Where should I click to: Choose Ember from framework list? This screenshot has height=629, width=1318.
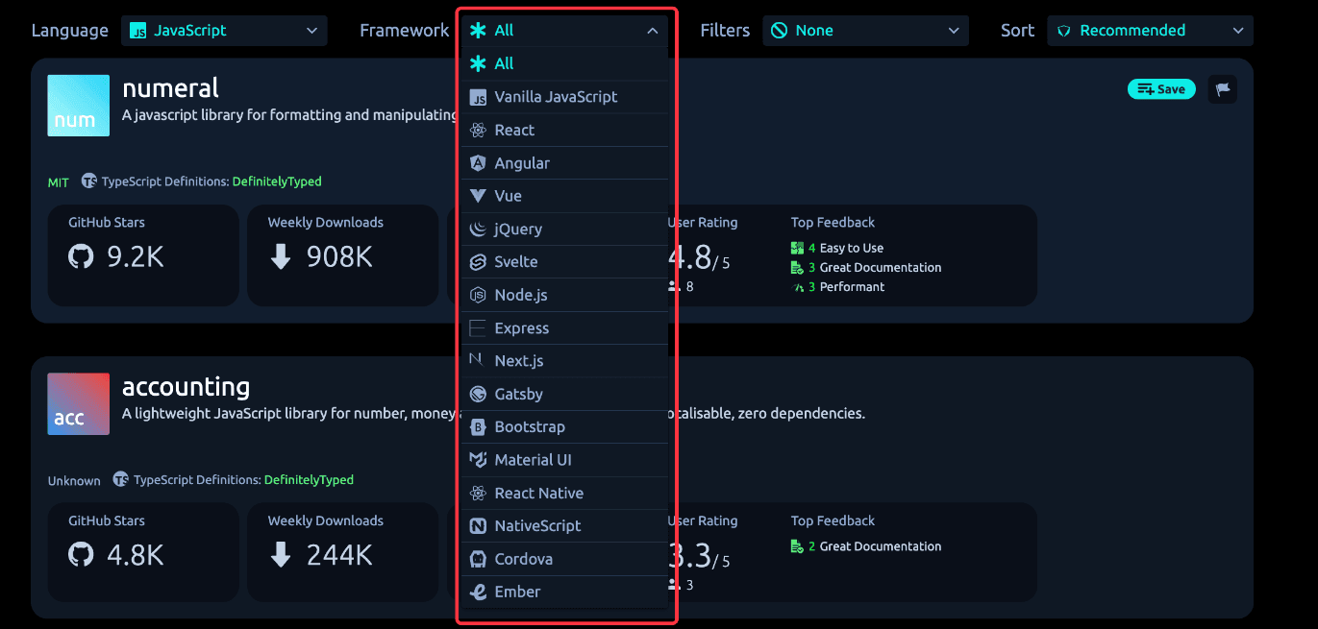[564, 592]
